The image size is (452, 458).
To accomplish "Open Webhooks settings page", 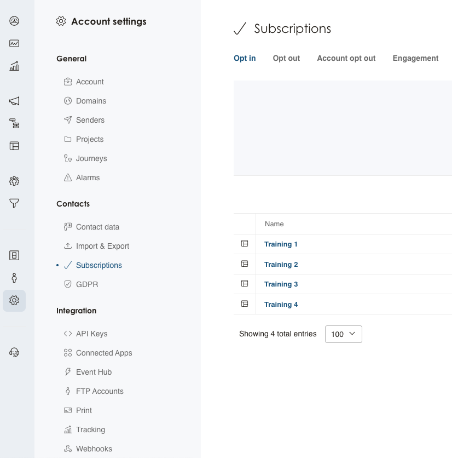I will point(94,449).
